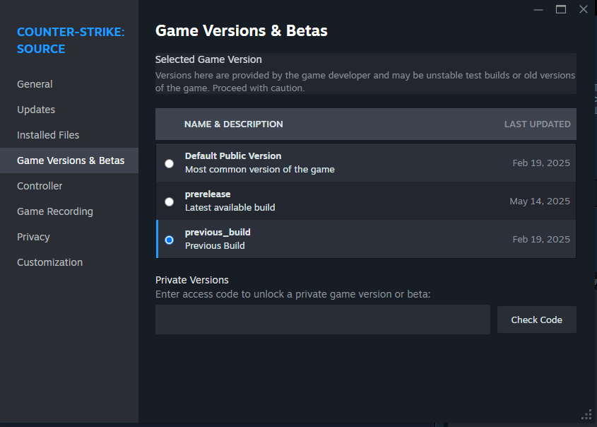This screenshot has height=427, width=597.
Task: Open the Privacy settings section
Action: (x=33, y=237)
